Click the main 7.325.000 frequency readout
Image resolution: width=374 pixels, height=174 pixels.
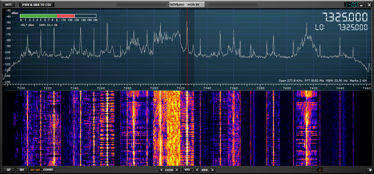345,17
